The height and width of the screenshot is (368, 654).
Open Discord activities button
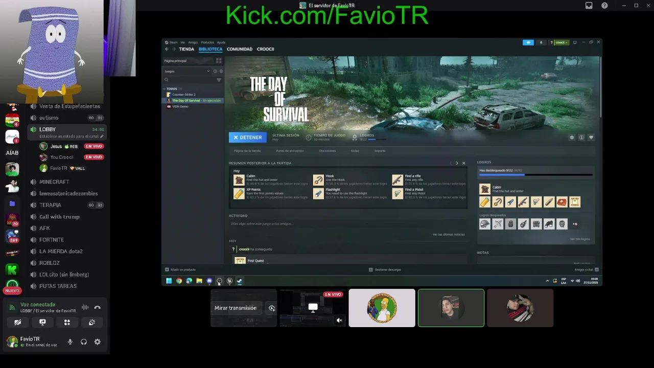pyautogui.click(x=67, y=322)
